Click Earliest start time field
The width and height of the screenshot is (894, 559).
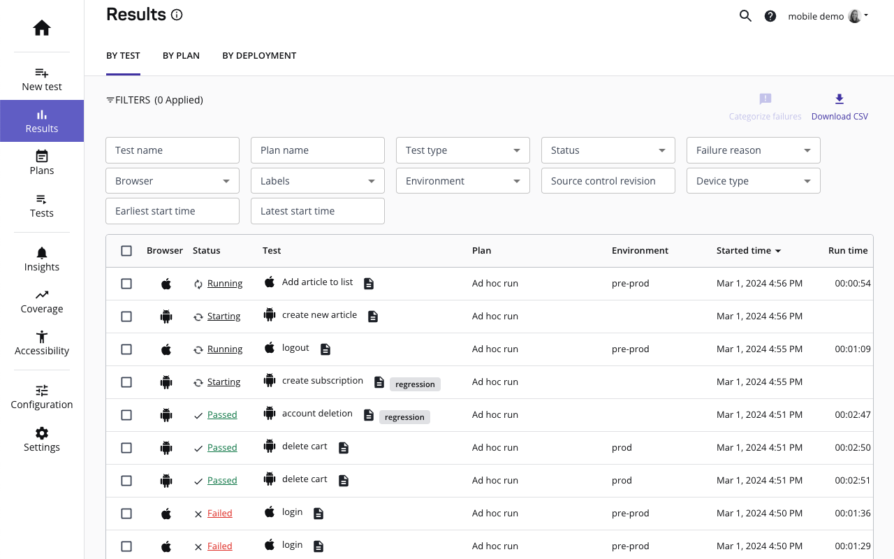click(x=173, y=211)
